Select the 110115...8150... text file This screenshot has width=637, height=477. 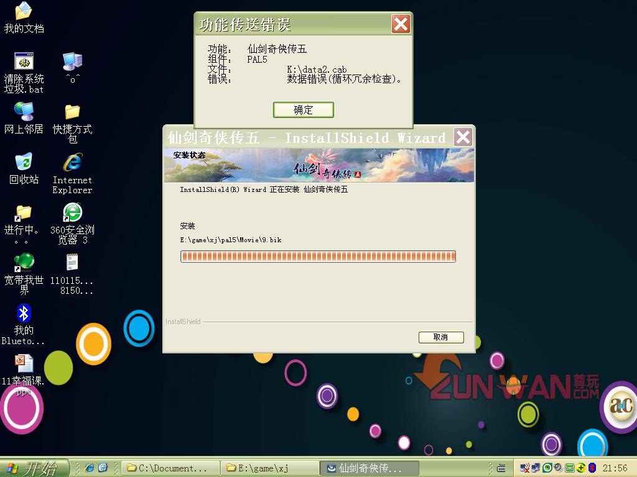coord(72,274)
